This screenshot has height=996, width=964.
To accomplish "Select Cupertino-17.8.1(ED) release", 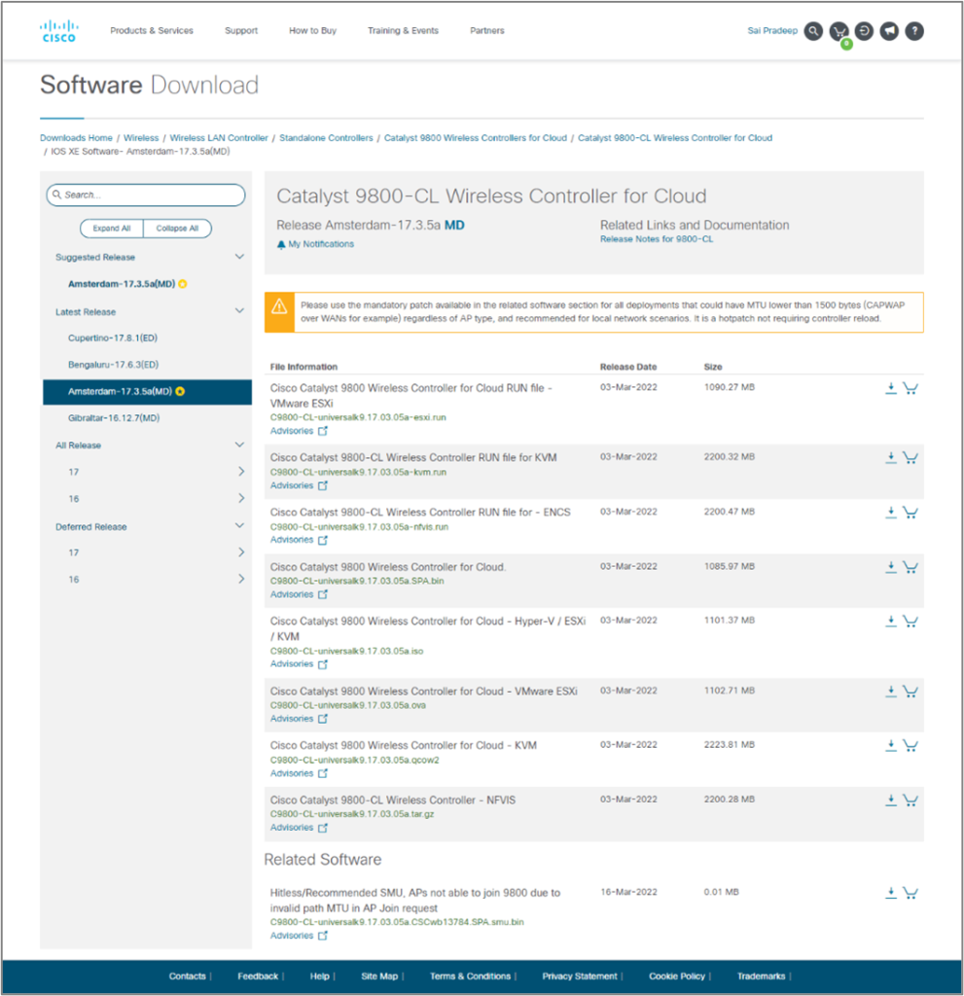I will click(113, 338).
